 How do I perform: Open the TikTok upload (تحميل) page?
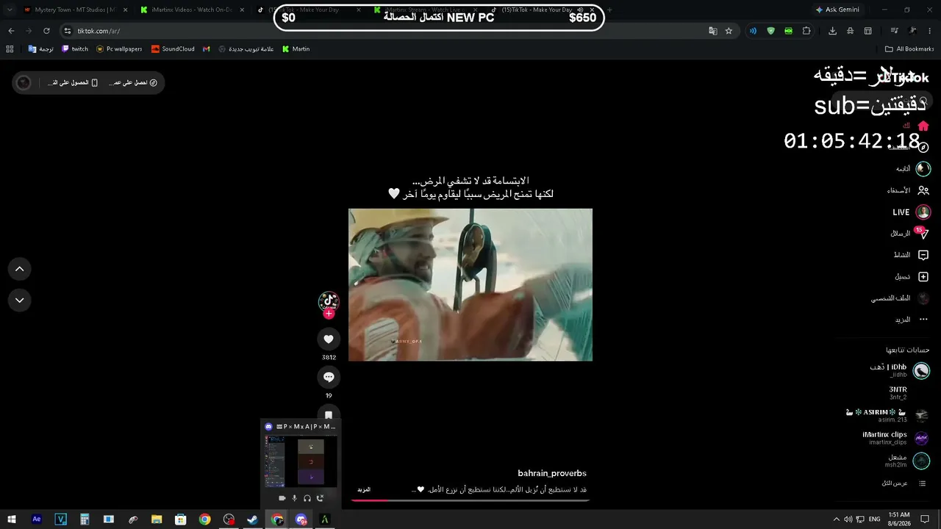click(x=912, y=277)
